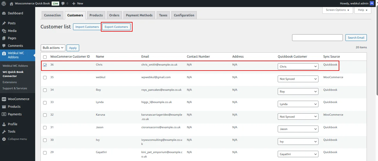Open Quickbook Customer dropdown showing Gayathri
The image size is (378, 161).
pos(298,154)
